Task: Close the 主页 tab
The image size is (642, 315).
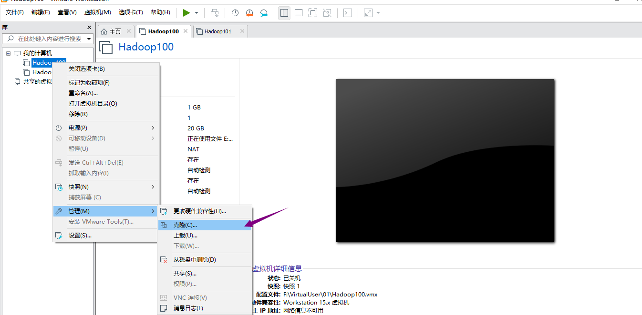Action: [128, 31]
